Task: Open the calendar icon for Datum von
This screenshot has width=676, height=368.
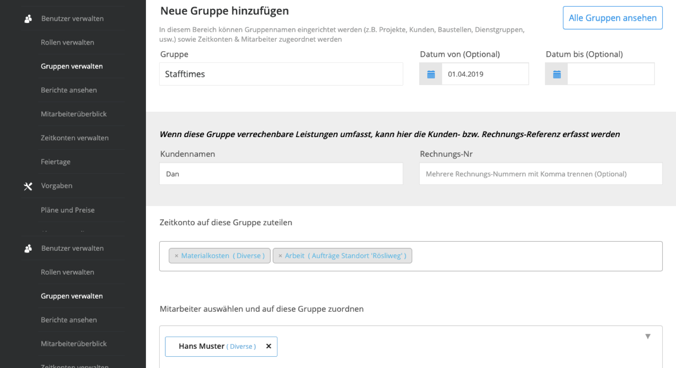Action: [431, 74]
